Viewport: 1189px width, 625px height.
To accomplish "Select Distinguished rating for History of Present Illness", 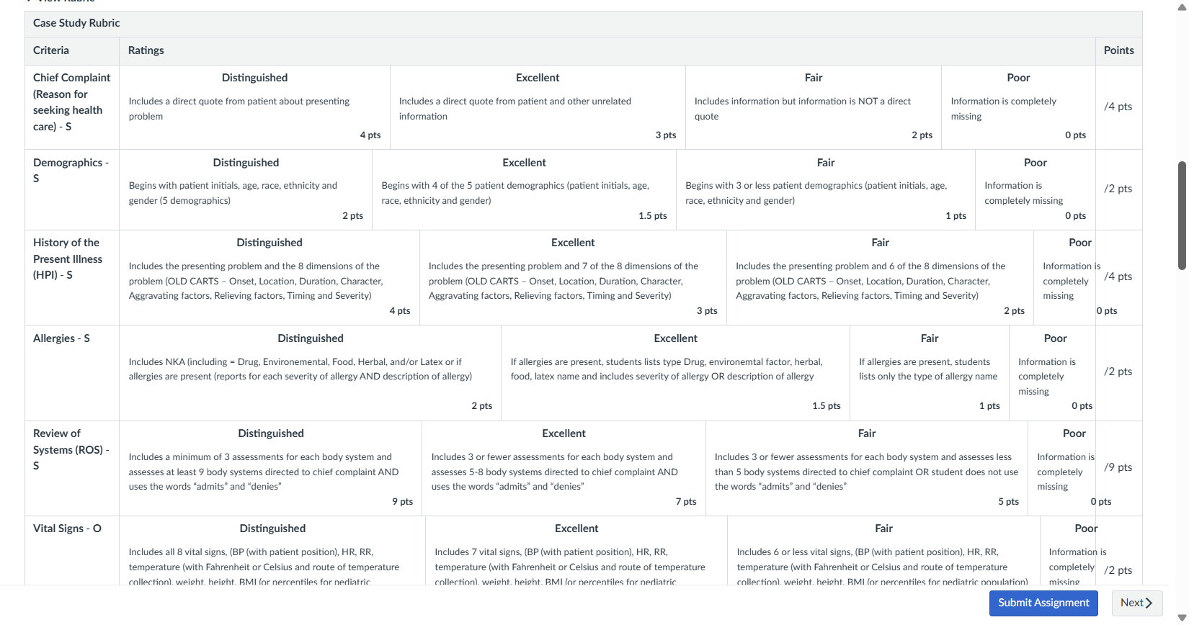I will 270,278.
